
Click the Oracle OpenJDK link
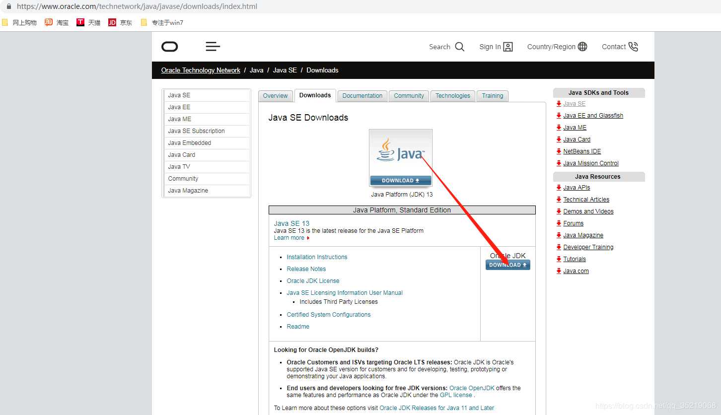(x=472, y=388)
